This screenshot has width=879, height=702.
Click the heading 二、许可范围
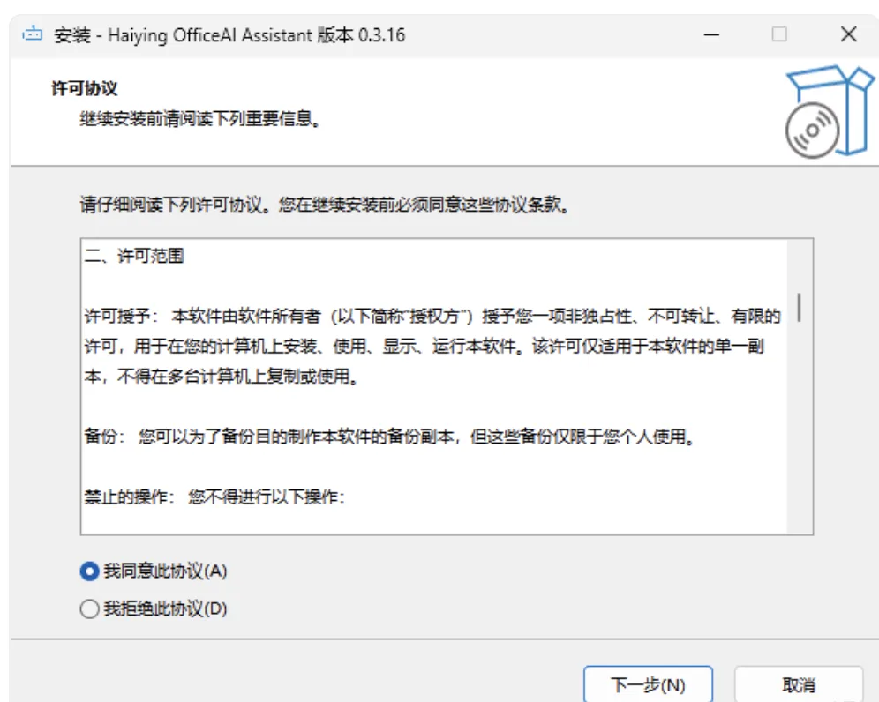point(134,256)
